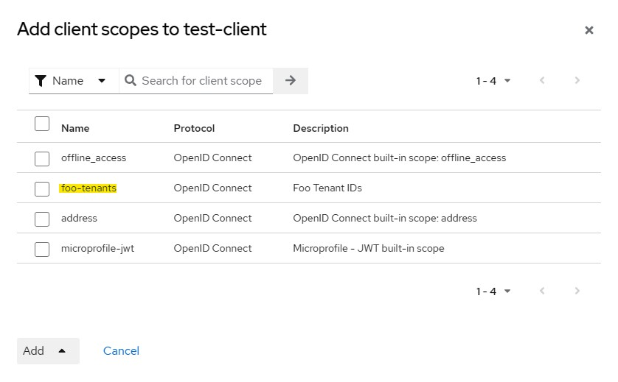Go to previous page in top pagination
Image resolution: width=618 pixels, height=382 pixels.
point(542,80)
